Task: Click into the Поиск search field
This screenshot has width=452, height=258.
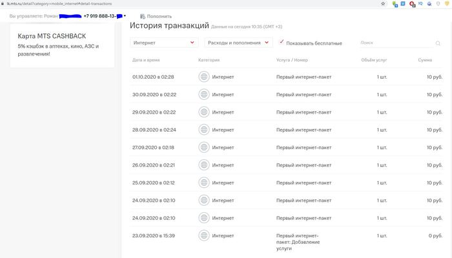Action: tap(395, 43)
